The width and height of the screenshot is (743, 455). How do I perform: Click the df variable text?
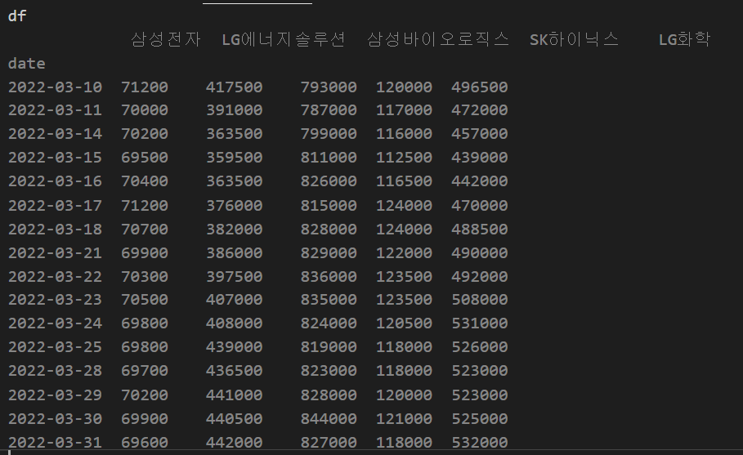17,16
